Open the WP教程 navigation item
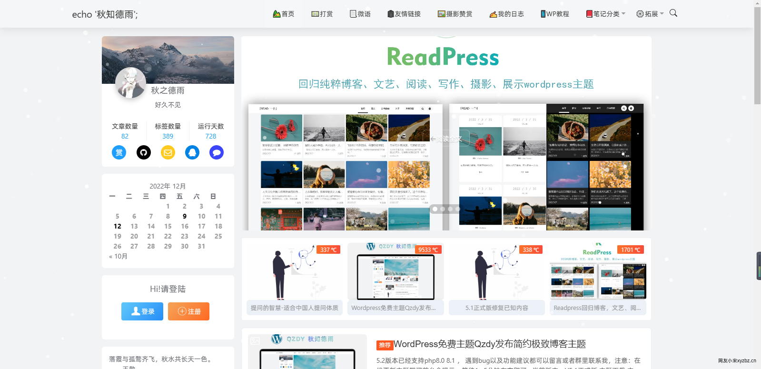761x369 pixels. click(555, 14)
